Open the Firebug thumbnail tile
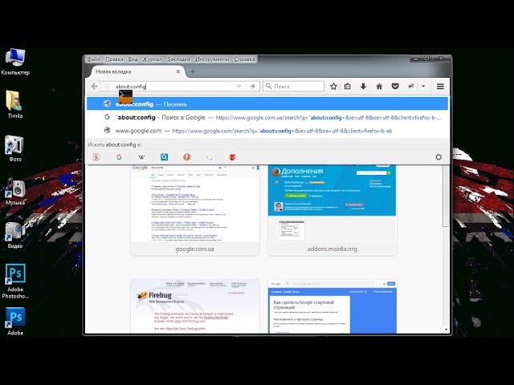Viewport: 514px width, 385px height. (x=194, y=306)
